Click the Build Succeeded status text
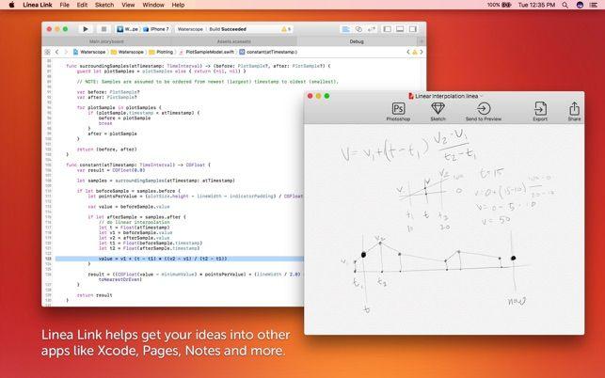This screenshot has width=605, height=378. pyautogui.click(x=228, y=29)
